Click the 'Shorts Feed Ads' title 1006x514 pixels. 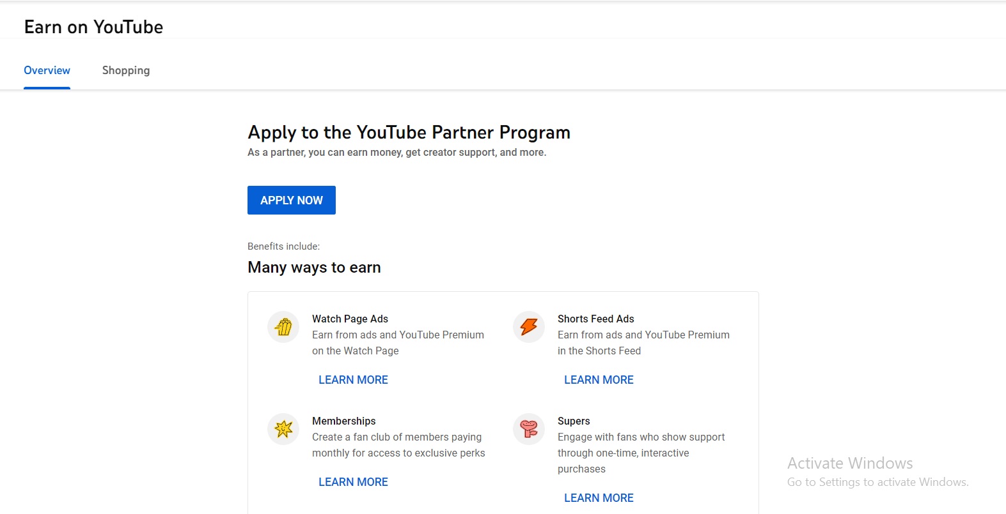595,319
